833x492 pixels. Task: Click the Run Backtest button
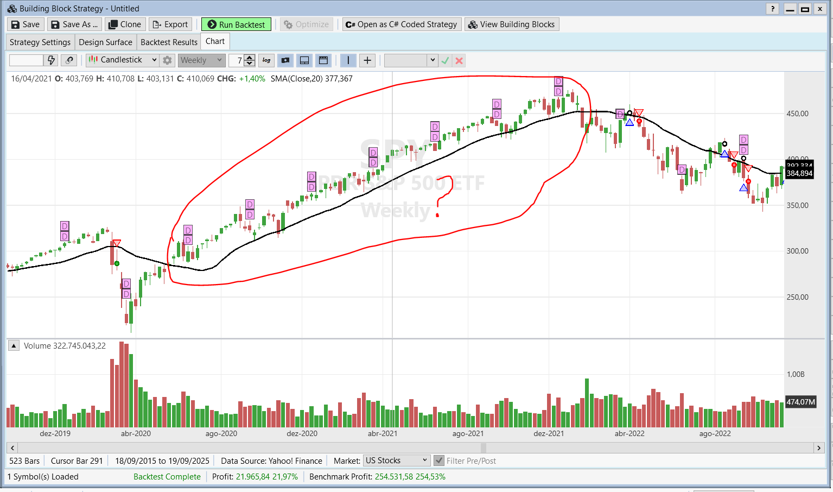[x=236, y=24]
